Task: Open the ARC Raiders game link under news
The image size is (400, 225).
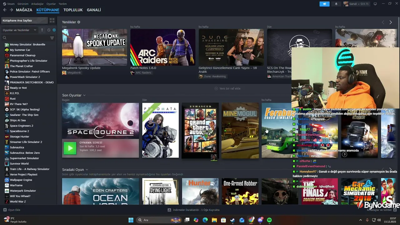Action: 141,72
